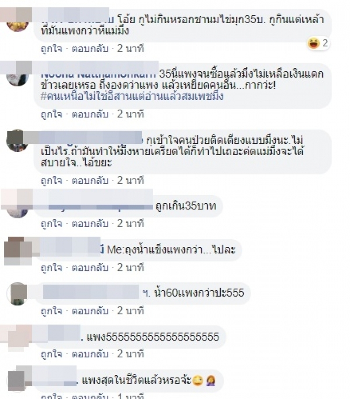Open profile picture beside น้ำ60แพงกว่าปะ555 comment
Viewport: 350px width, 399px height.
point(17,294)
